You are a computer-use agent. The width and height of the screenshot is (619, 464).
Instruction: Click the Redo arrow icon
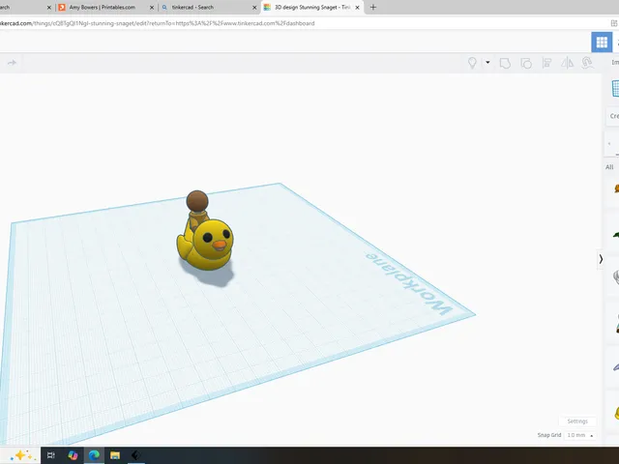point(12,63)
